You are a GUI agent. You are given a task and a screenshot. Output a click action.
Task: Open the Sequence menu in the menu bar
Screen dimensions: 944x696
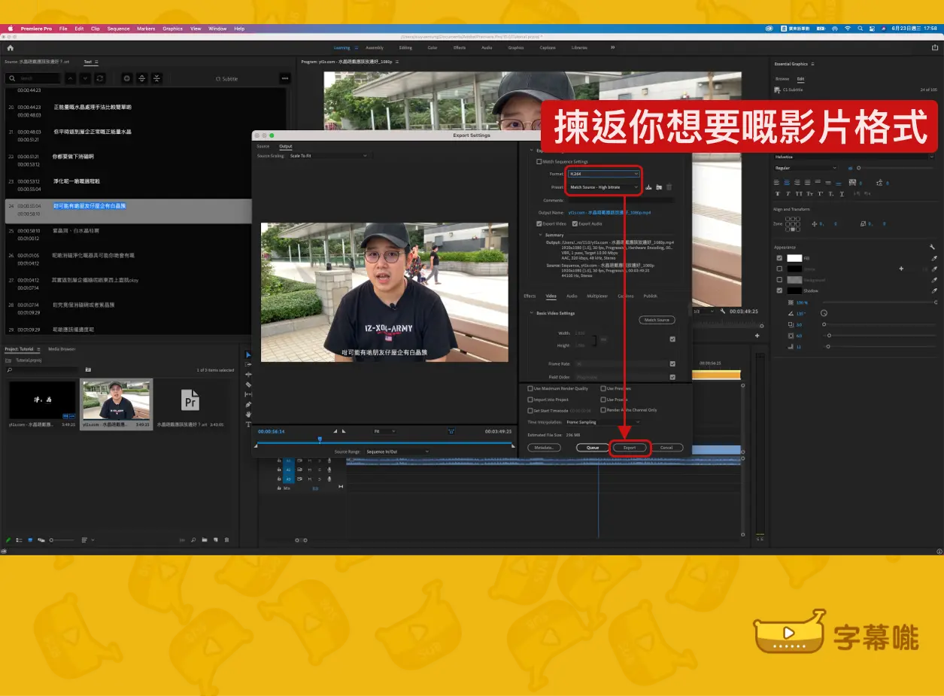118,29
